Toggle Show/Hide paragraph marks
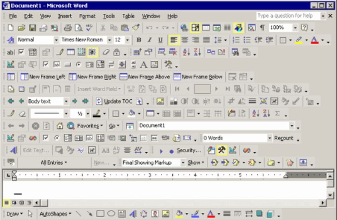 [262, 28]
